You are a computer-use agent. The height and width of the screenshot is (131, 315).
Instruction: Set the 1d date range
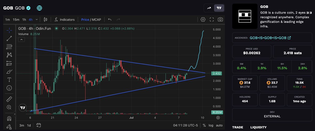pos(29,125)
